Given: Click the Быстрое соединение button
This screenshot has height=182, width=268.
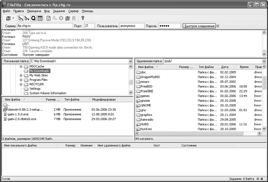Looking at the screenshot, I should tap(199, 26).
